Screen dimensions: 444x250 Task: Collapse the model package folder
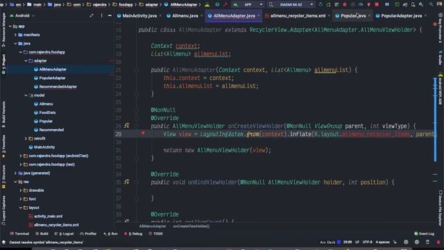click(26, 95)
